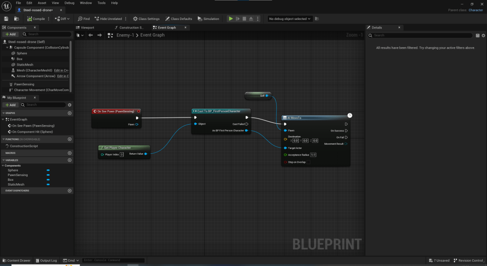Save the blueprint with the floppy disk icon

[6, 19]
